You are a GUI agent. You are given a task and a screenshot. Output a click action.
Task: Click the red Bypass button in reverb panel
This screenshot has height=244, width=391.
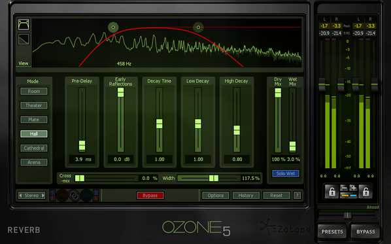pos(150,196)
